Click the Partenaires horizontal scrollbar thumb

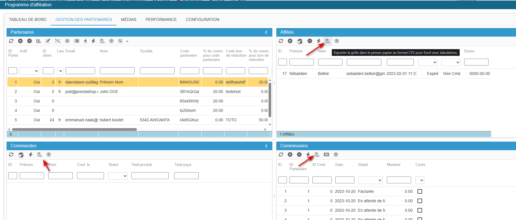click(74, 129)
